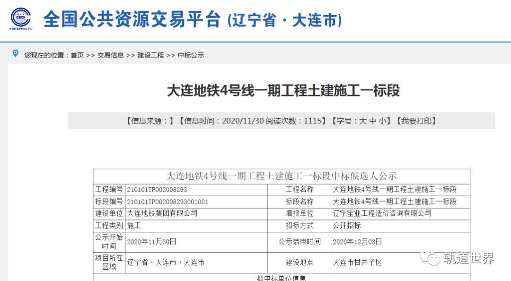Click the 标段名称 label cell

[x=300, y=202]
